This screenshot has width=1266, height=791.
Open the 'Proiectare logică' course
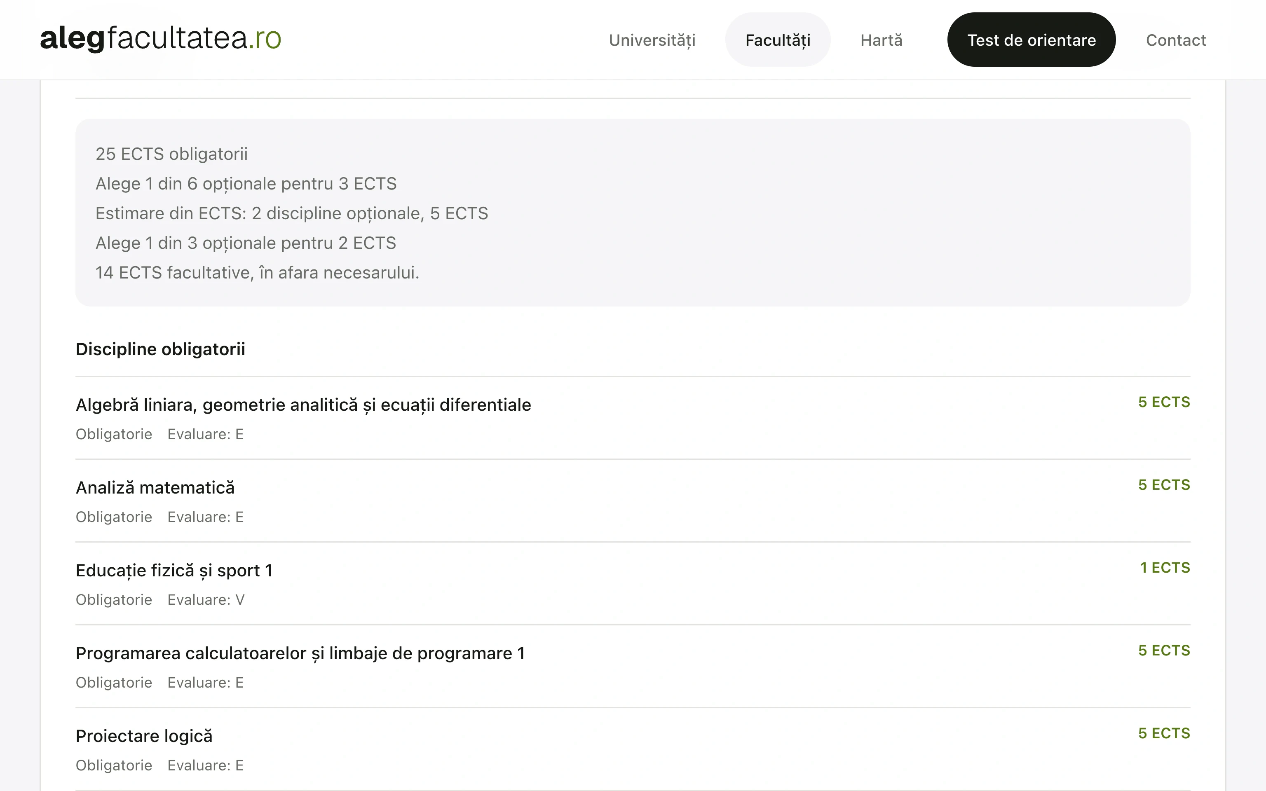tap(633, 749)
